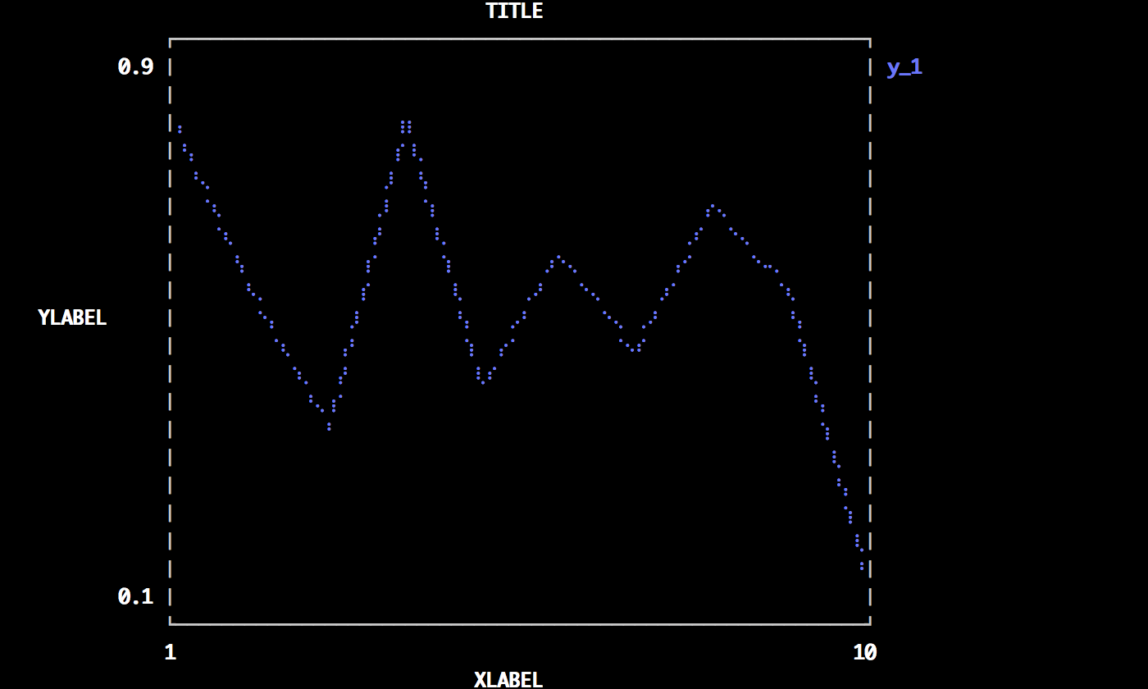Click the 0.1 y-axis tick label
Viewport: 1148px width, 689px height.
(136, 596)
